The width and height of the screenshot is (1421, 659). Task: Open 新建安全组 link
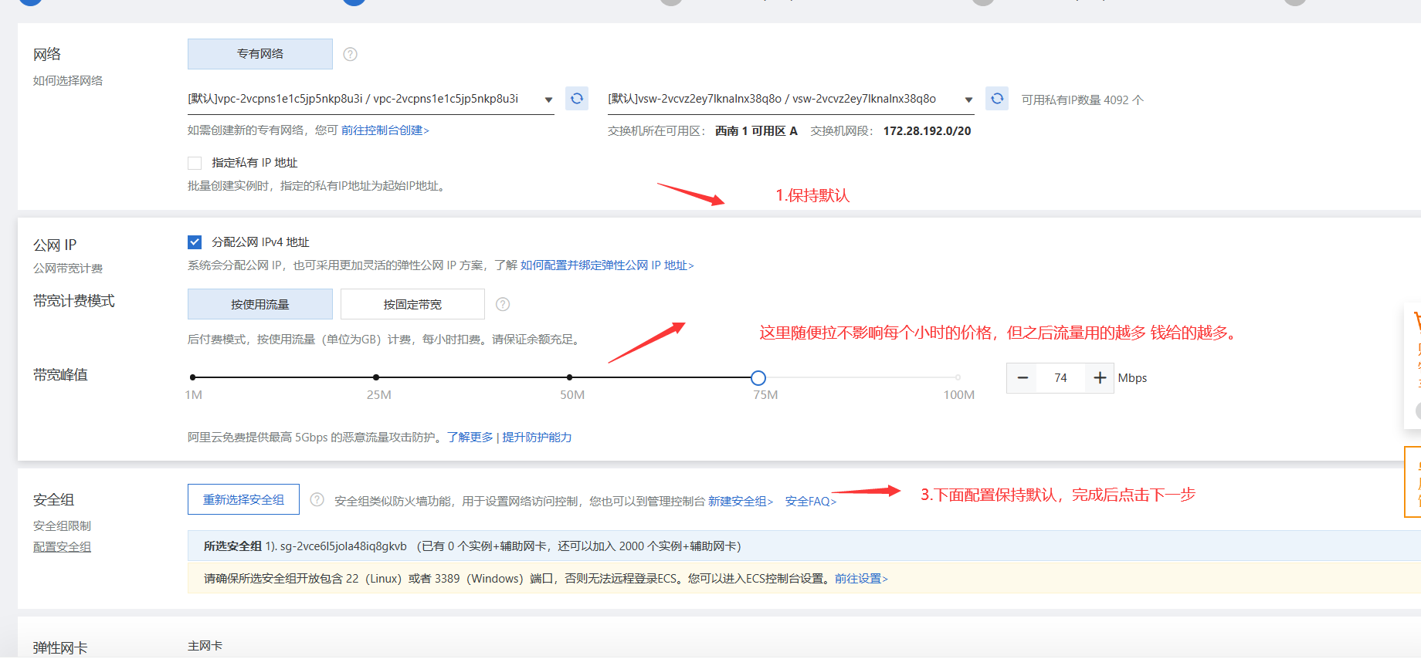point(741,502)
